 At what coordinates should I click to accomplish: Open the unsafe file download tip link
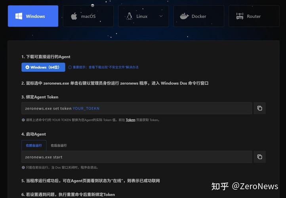106,67
